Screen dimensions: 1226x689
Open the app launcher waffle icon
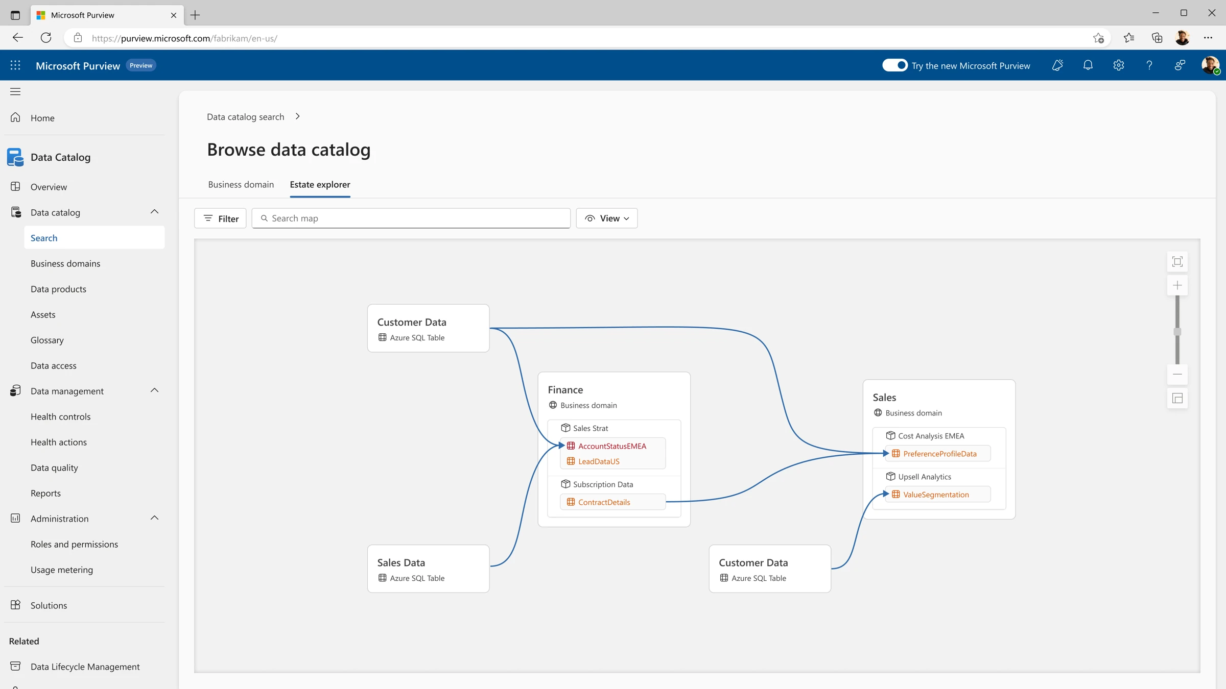click(15, 65)
